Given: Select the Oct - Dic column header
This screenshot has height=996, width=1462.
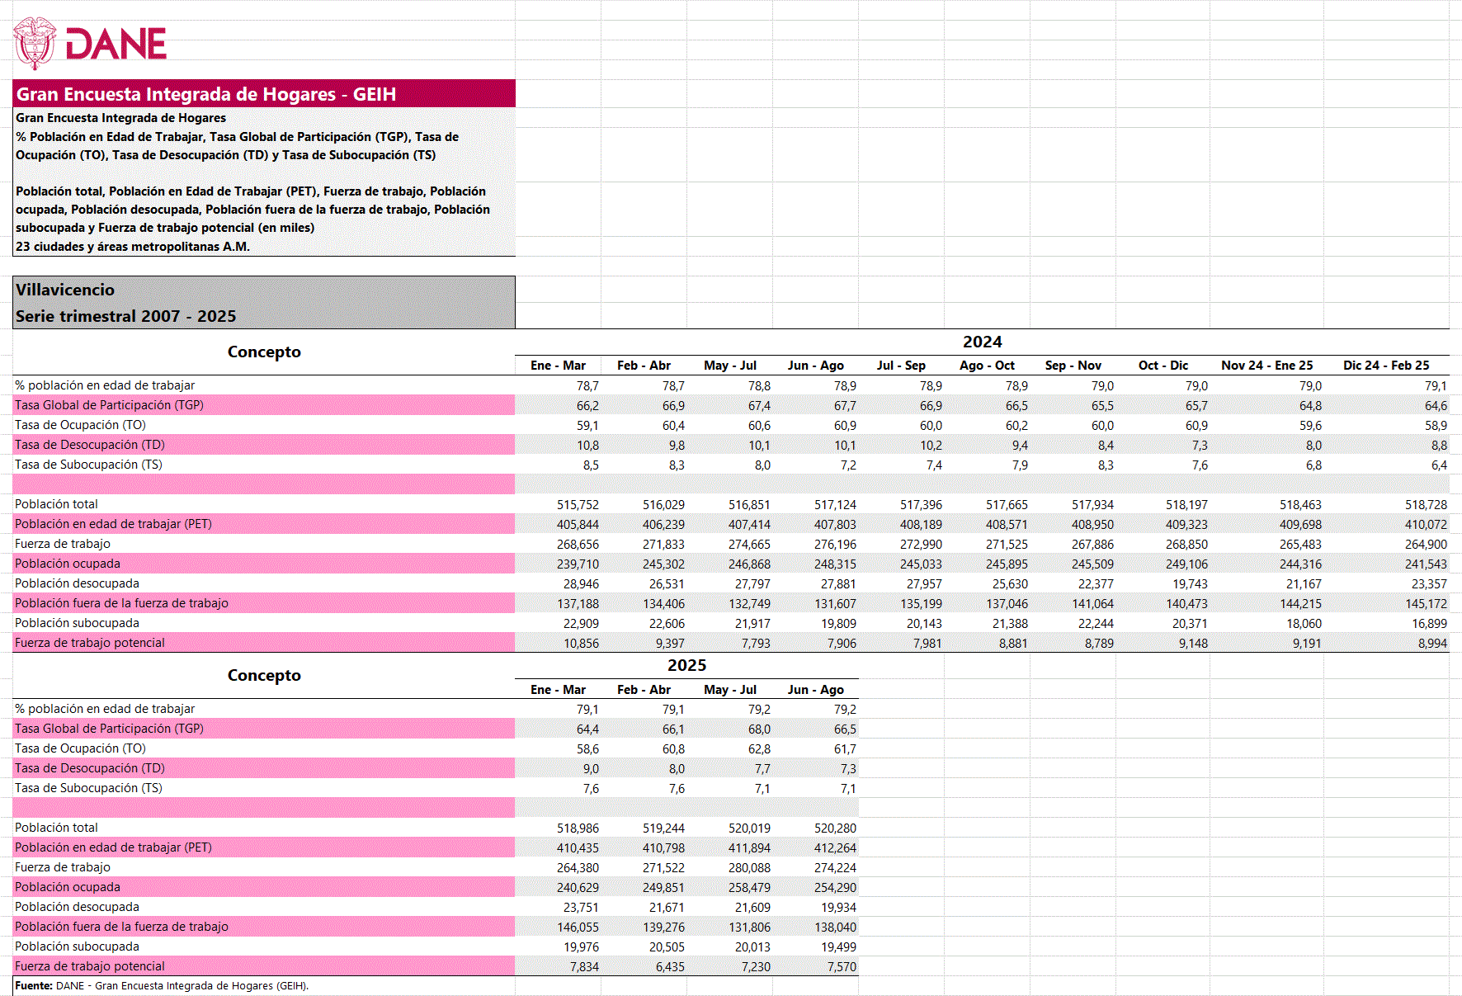Looking at the screenshot, I should (1163, 366).
